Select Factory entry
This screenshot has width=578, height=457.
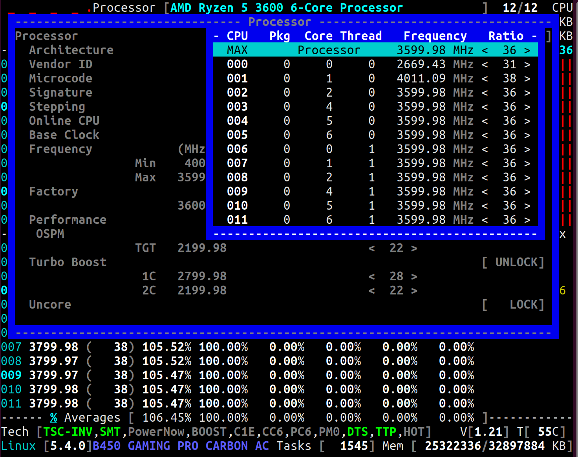tap(53, 192)
